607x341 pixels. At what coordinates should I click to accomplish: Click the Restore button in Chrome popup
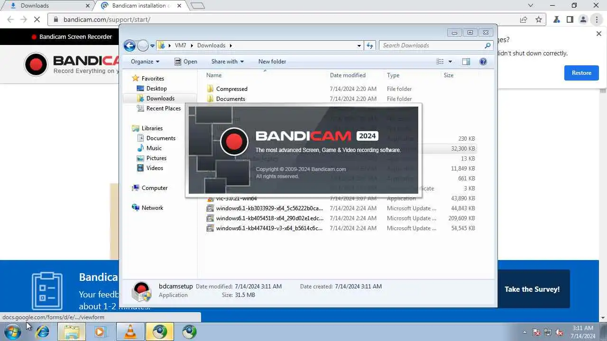pos(581,73)
